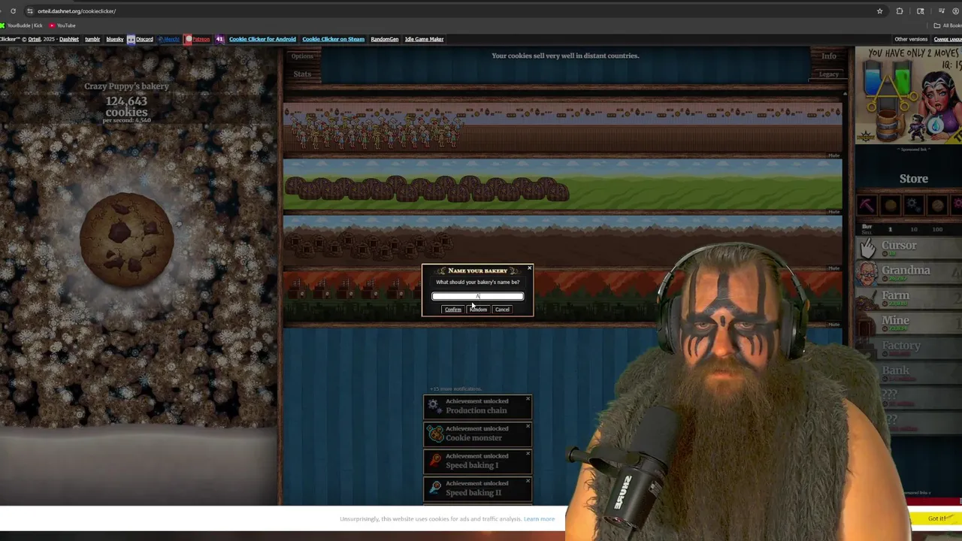Expand the +15 more notifications list
962x541 pixels.
click(x=455, y=388)
